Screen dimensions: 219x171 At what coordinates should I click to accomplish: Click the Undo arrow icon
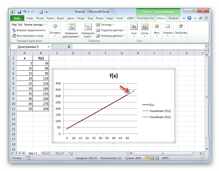[x=25, y=12]
